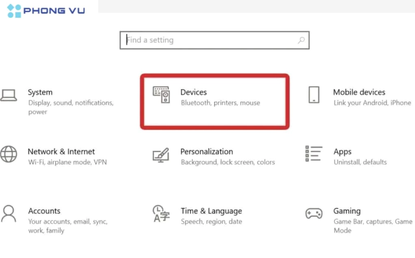The width and height of the screenshot is (415, 258).
Task: Click the Personalization brush icon
Action: (161, 154)
